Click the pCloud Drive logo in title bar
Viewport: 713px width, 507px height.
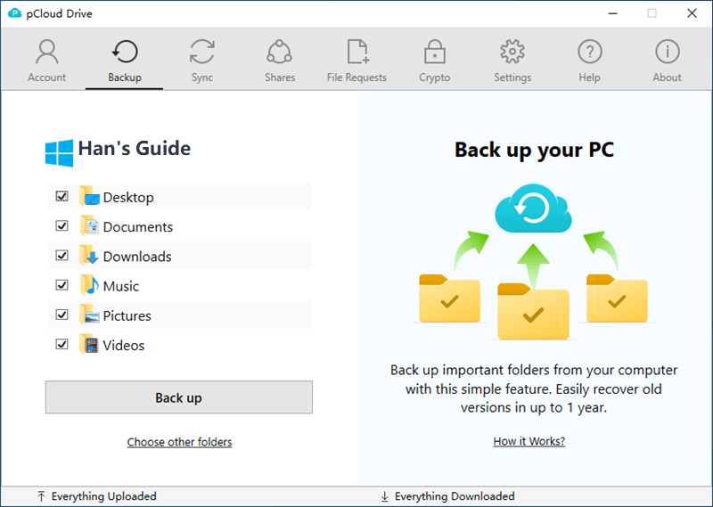point(14,13)
